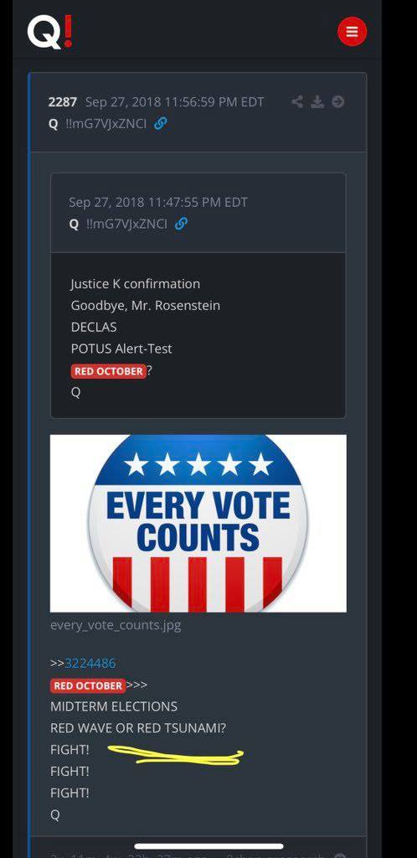417x858 pixels.
Task: Click RED OCTOBER tag in quoted post
Action: pyautogui.click(x=109, y=371)
